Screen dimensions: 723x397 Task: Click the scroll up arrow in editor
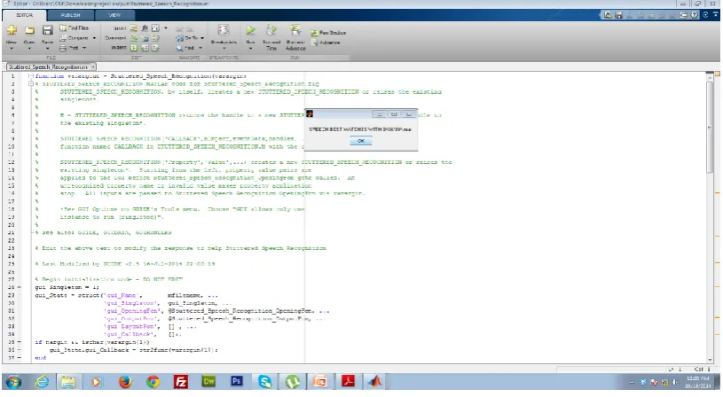coord(710,77)
